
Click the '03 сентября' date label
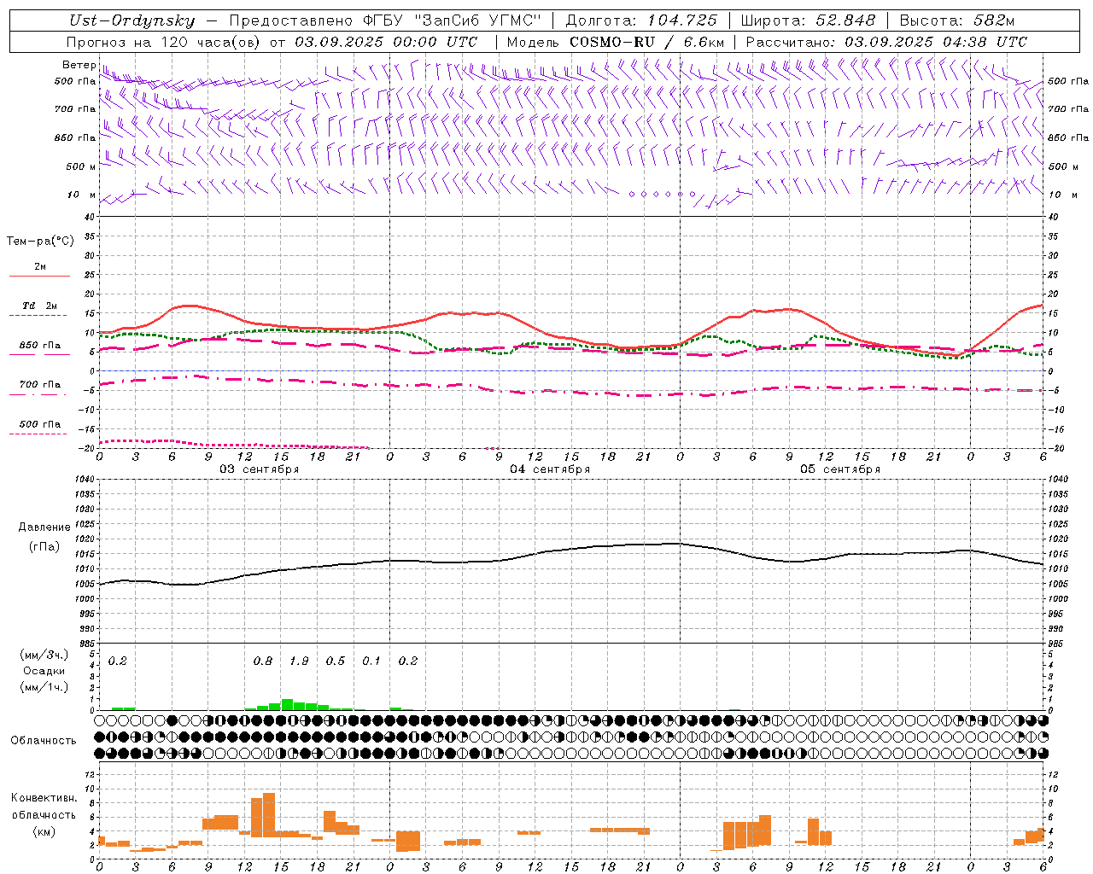pos(260,469)
